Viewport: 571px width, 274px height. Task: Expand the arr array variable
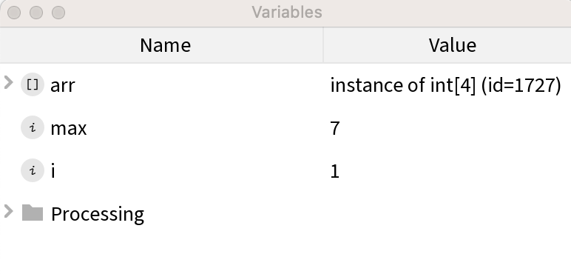click(8, 83)
